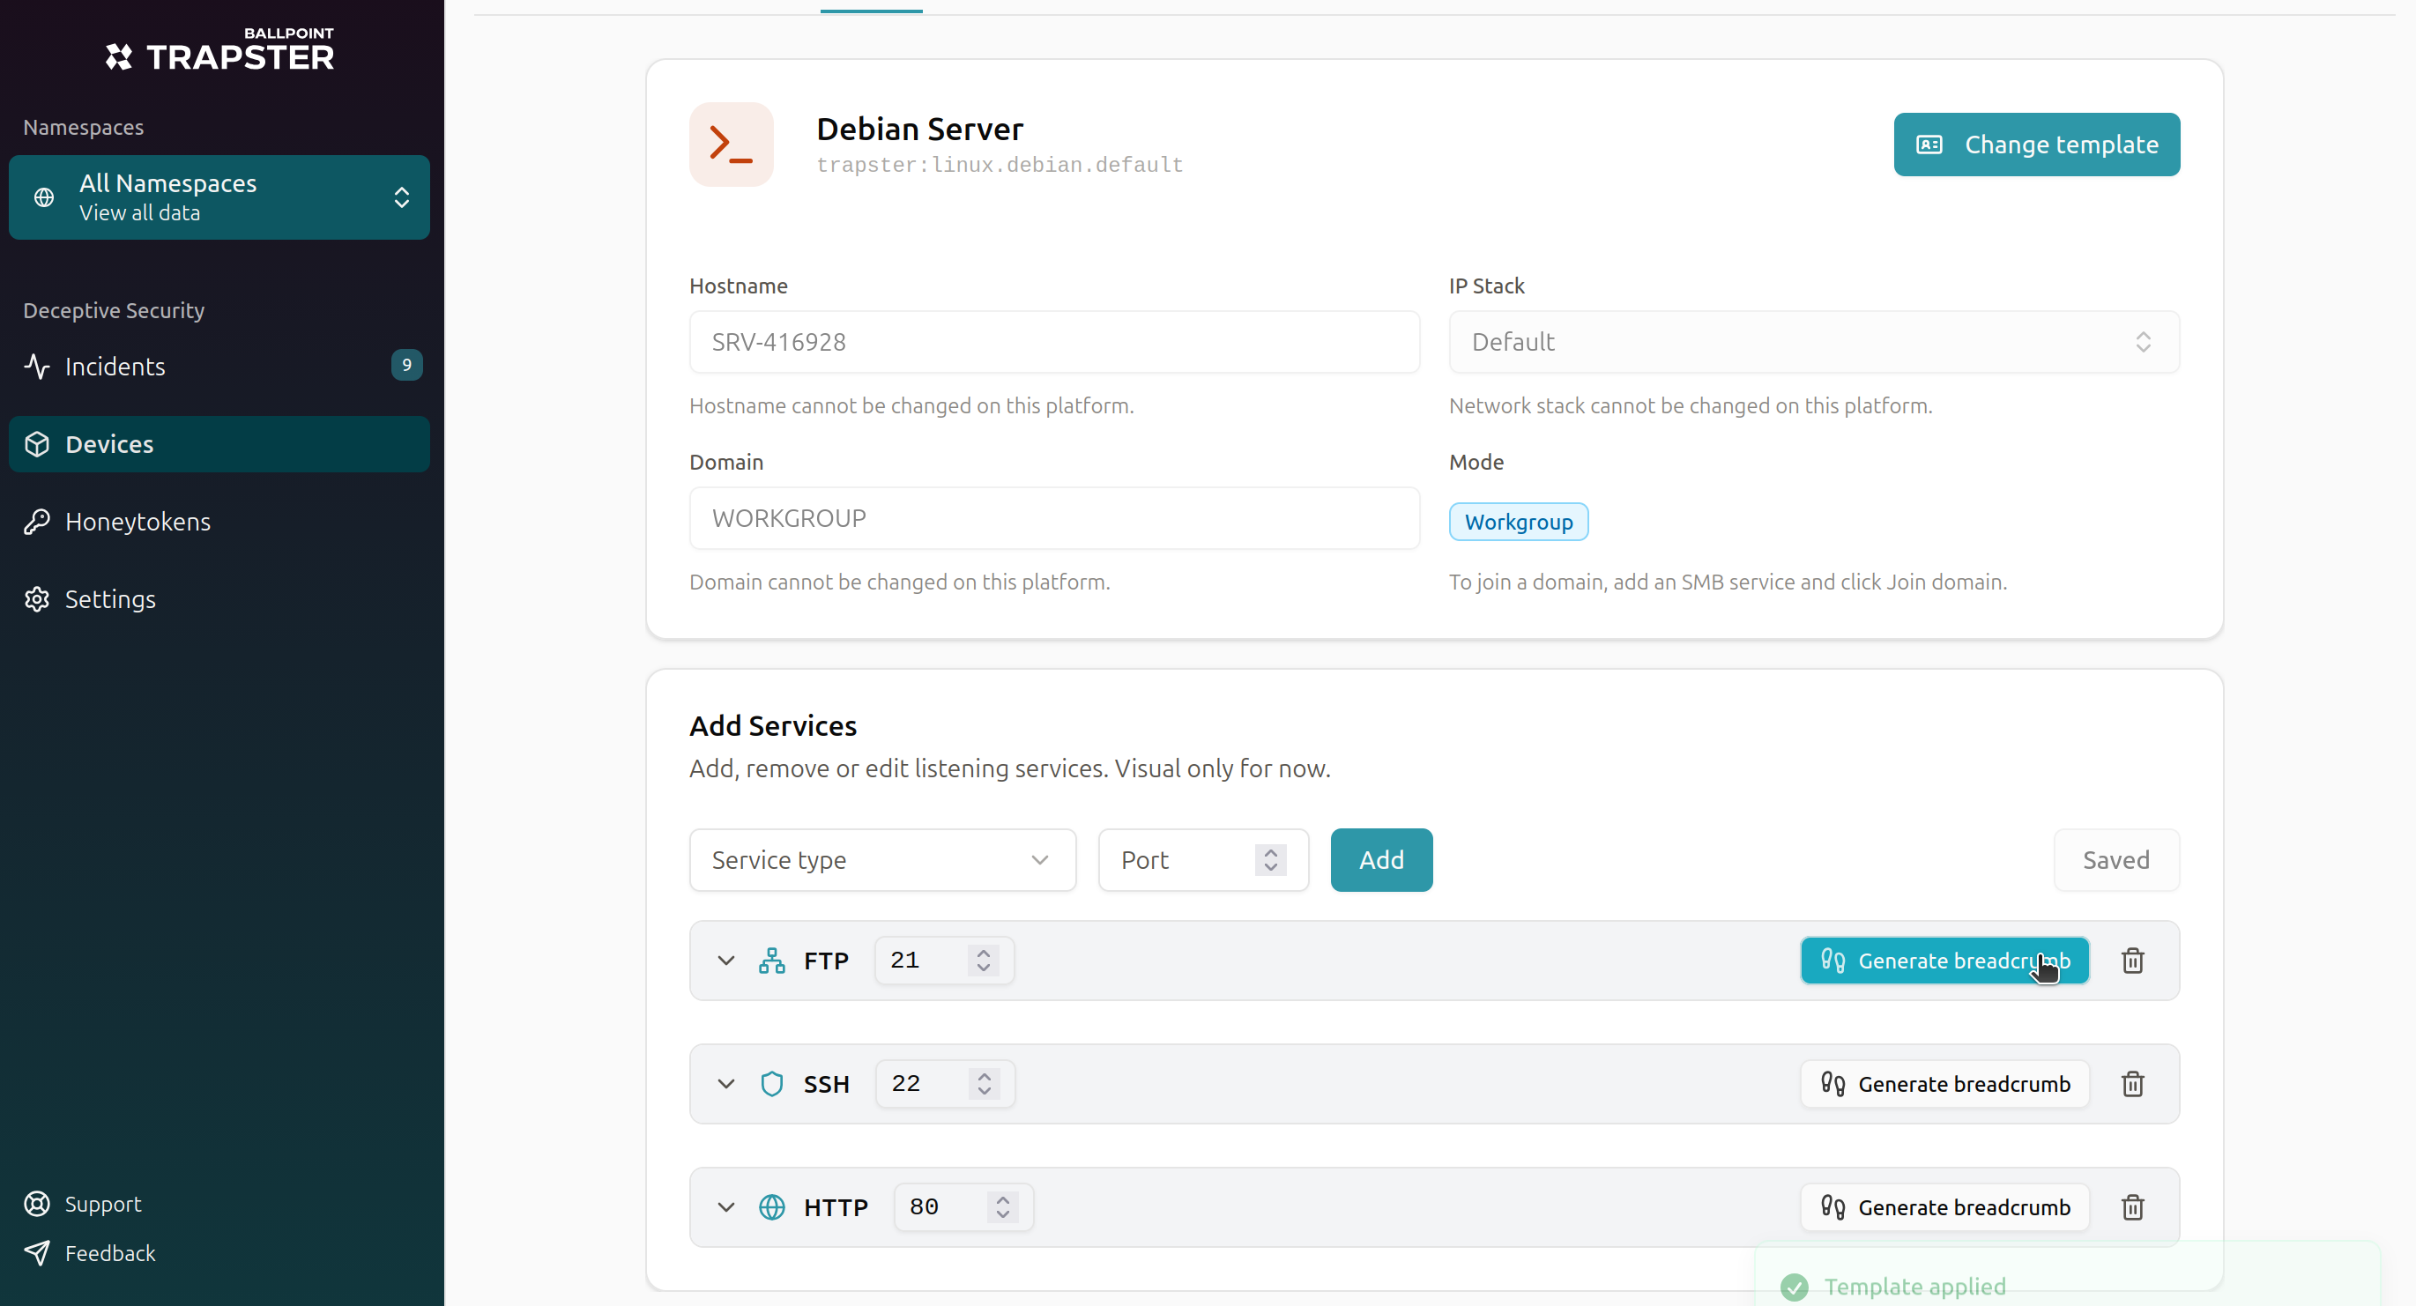2416x1306 pixels.
Task: Click the HTTP globe icon
Action: click(772, 1207)
